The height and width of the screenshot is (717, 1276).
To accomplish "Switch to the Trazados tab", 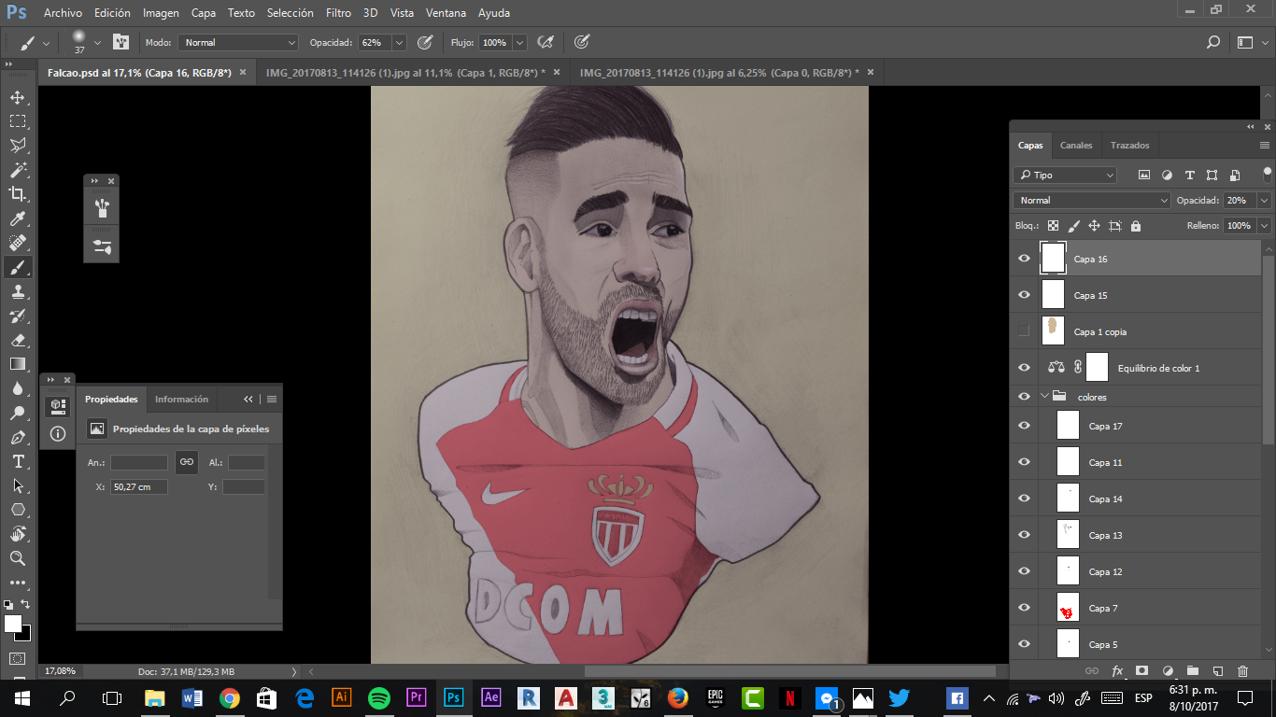I will coord(1129,146).
